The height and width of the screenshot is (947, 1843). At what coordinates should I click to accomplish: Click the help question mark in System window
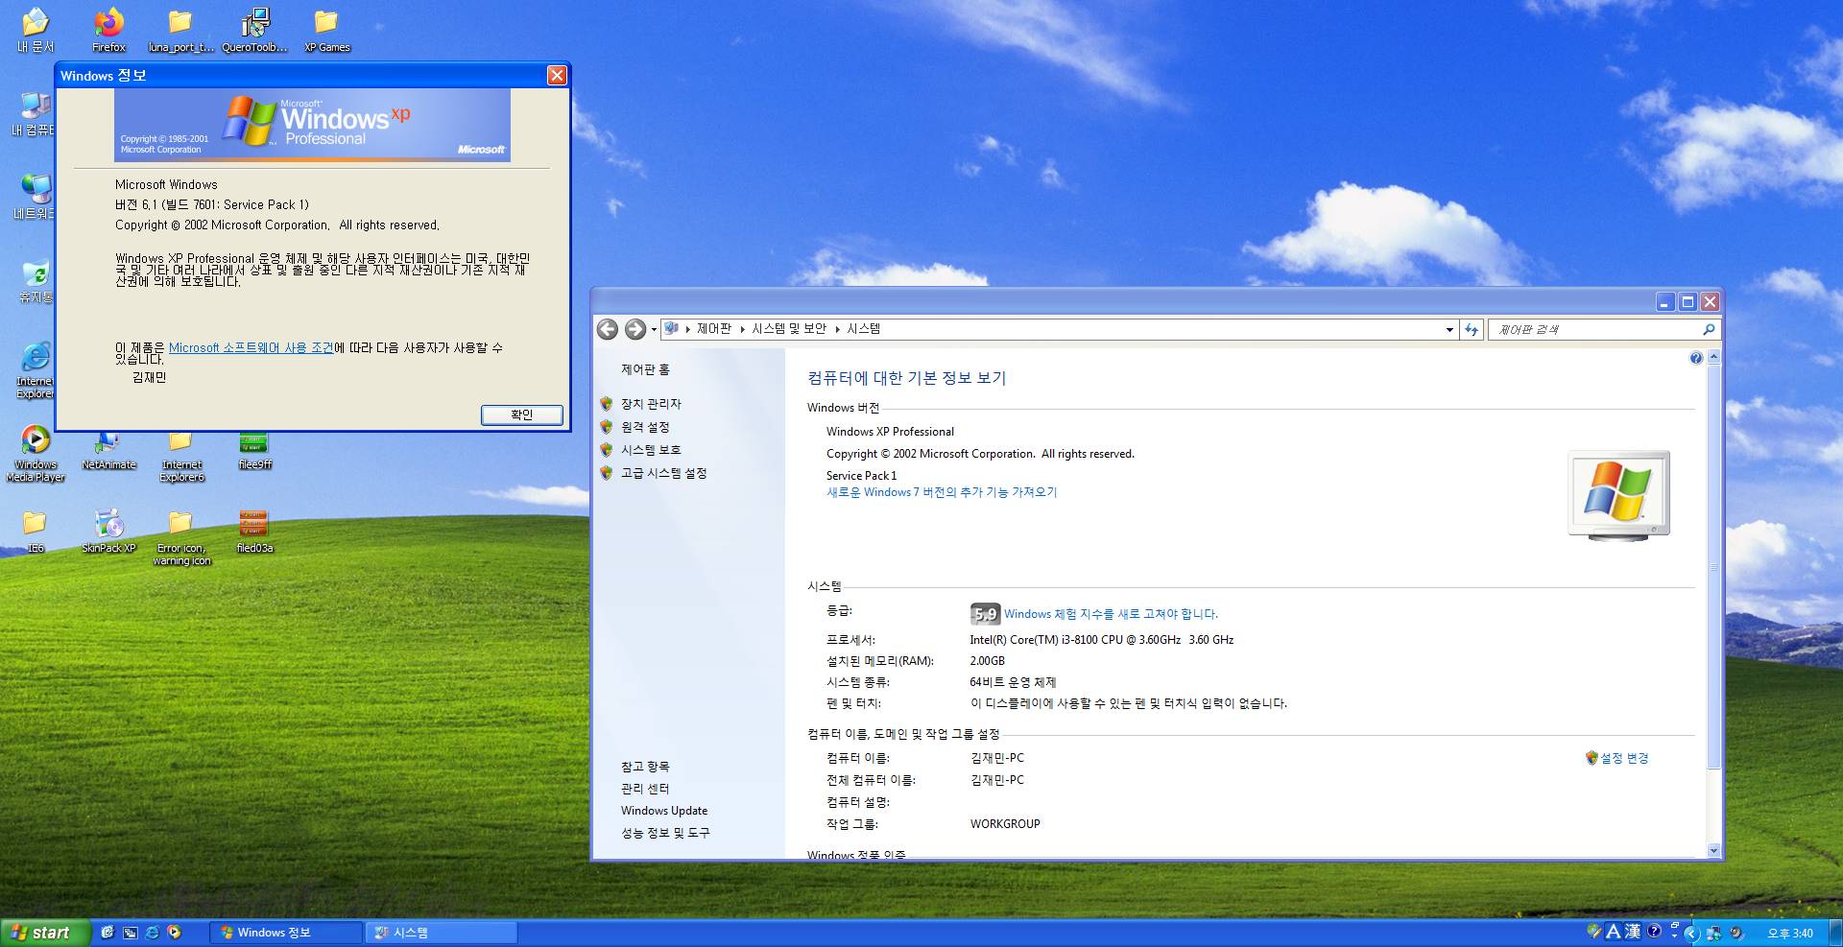pyautogui.click(x=1696, y=358)
